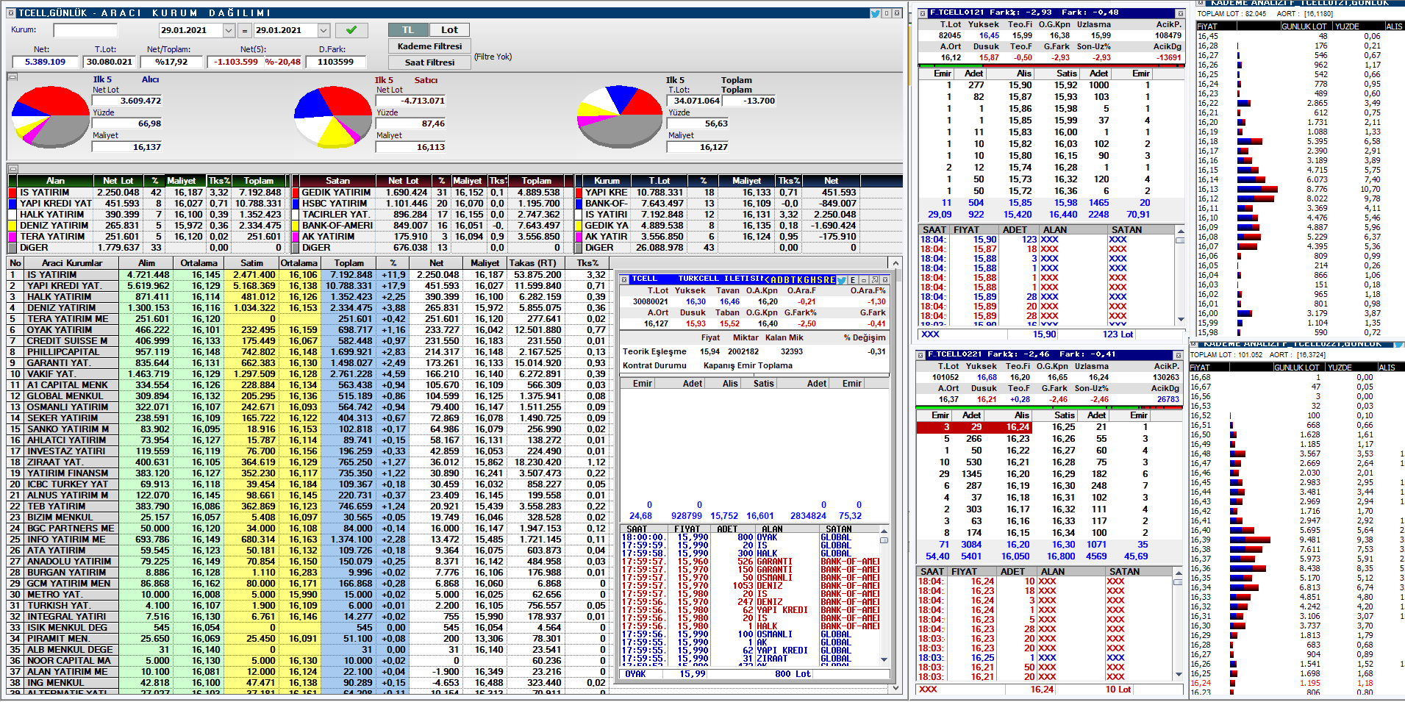The width and height of the screenshot is (1405, 702).
Task: Open the start date dropdown arrow
Action: click(x=229, y=30)
